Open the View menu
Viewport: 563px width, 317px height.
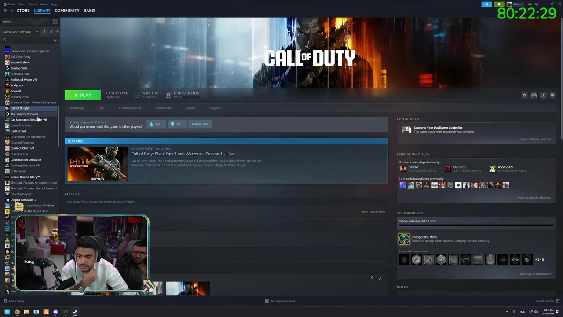tap(21, 4)
